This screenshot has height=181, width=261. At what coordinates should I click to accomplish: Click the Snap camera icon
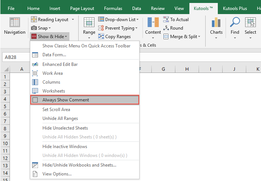pyautogui.click(x=34, y=28)
